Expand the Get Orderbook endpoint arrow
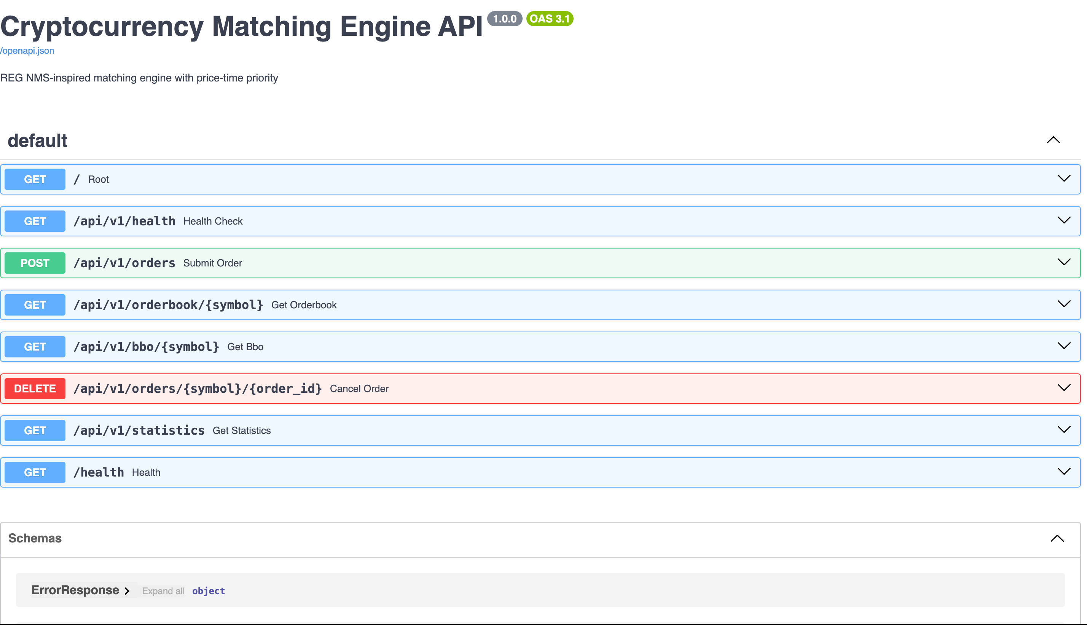1087x625 pixels. coord(1064,304)
